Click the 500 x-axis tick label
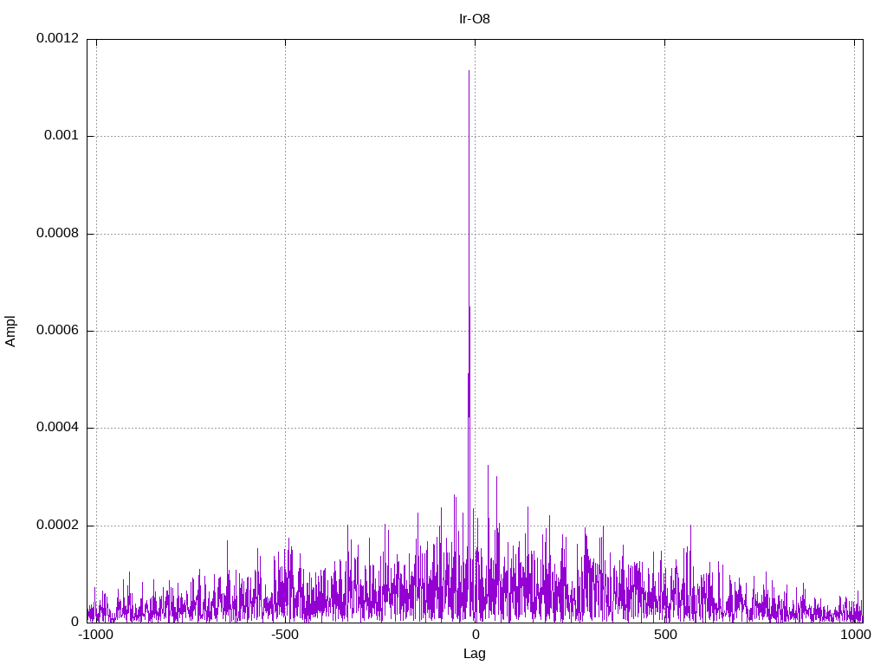 click(665, 635)
